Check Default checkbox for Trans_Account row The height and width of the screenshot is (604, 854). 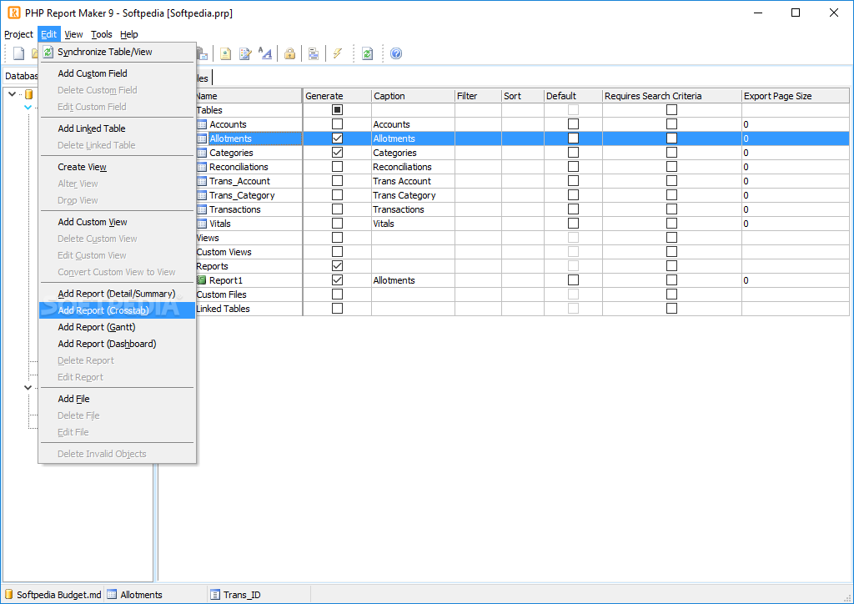pos(573,181)
